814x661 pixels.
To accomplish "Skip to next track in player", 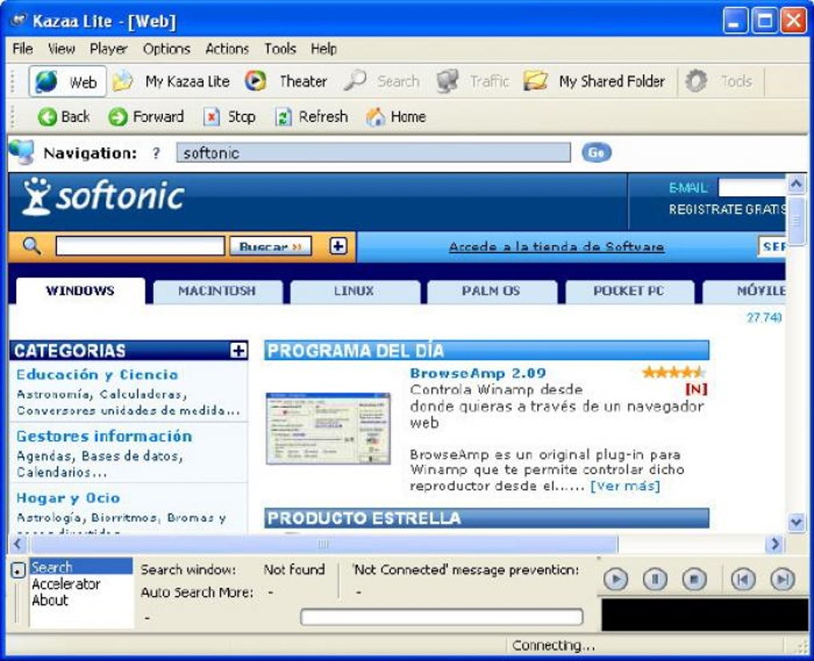I will click(783, 579).
